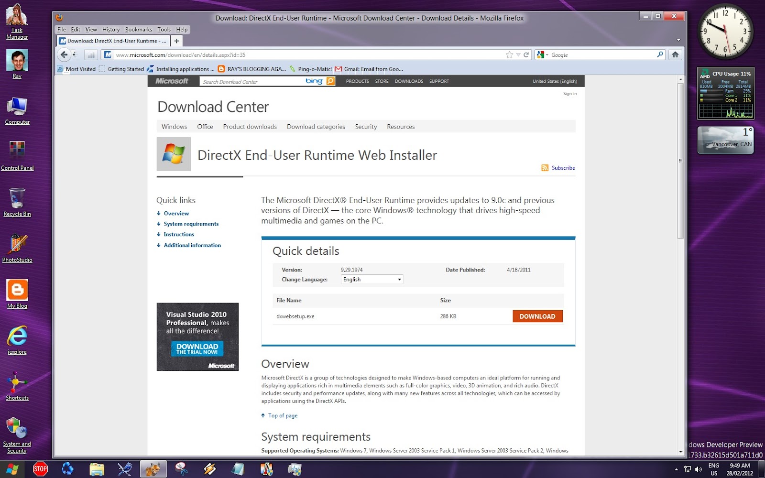765x478 pixels.
Task: Click the orange DOWNLOAD button for dxwebsetup.exe
Action: point(537,316)
